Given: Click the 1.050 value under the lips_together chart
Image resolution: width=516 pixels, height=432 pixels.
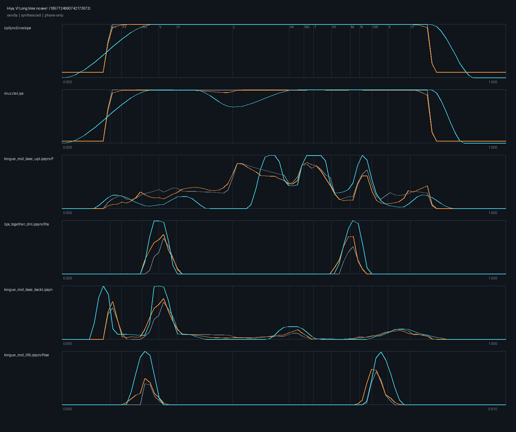Looking at the screenshot, I should click(x=493, y=278).
